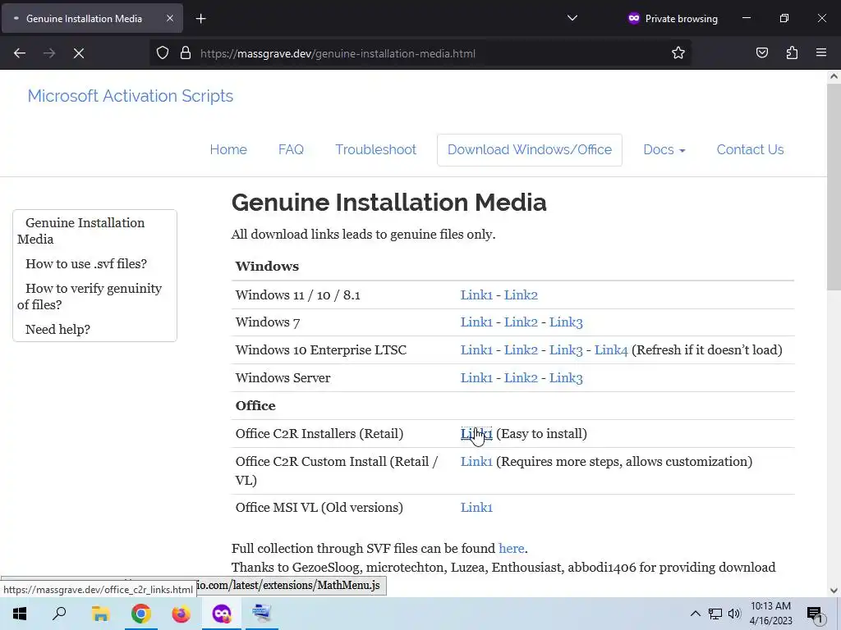
Task: Open Link1 for Windows 7
Action: pos(476,322)
